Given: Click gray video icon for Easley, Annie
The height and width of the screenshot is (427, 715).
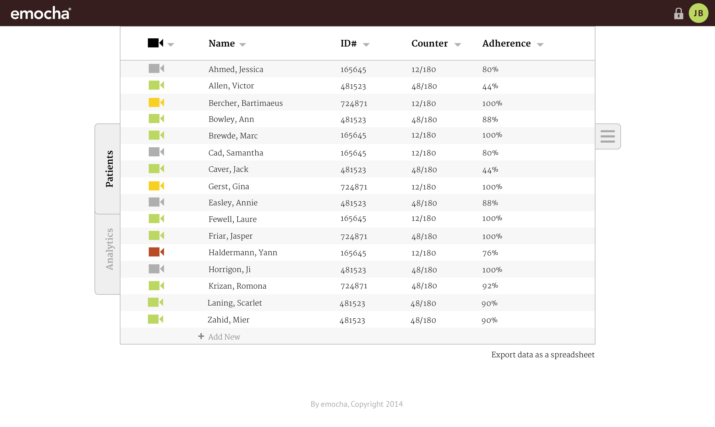Looking at the screenshot, I should tap(156, 202).
